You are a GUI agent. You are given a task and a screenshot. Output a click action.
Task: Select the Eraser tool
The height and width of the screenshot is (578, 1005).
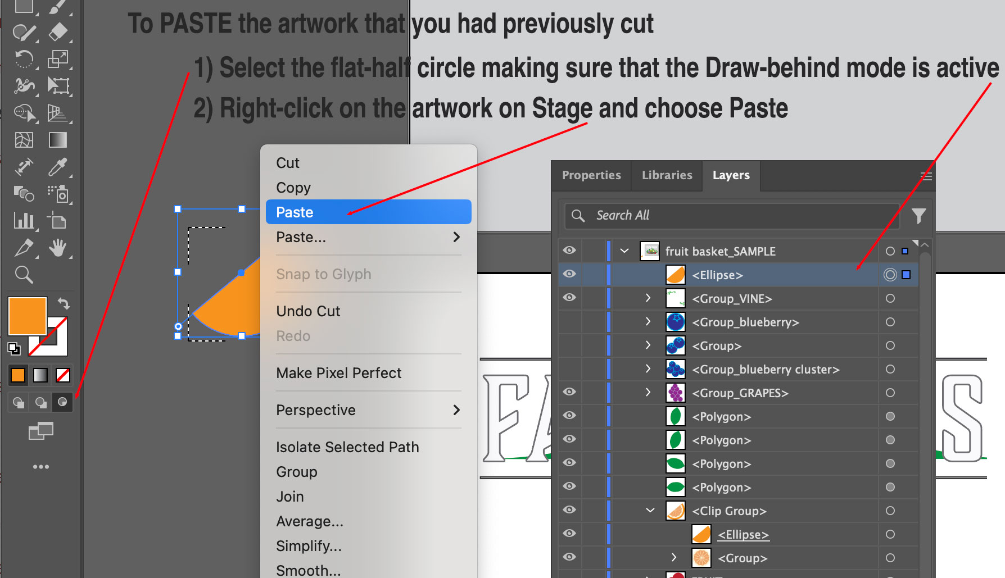58,32
